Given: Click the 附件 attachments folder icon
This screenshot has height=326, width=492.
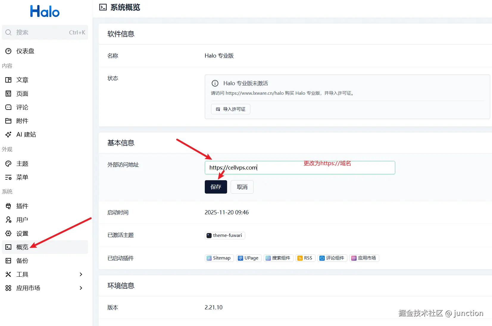Looking at the screenshot, I should [8, 121].
